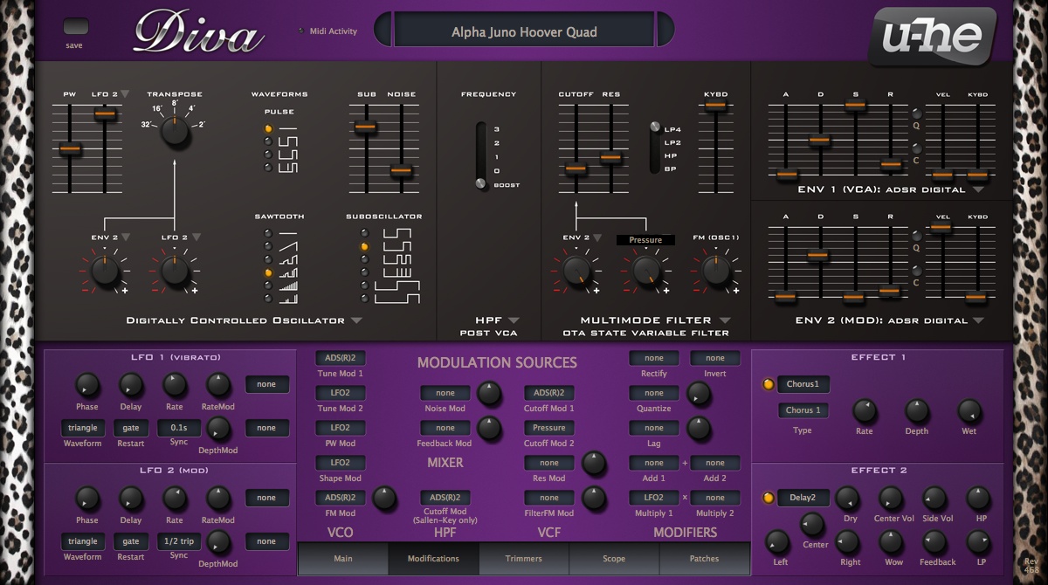Image resolution: width=1048 pixels, height=585 pixels.
Task: Open the Digitally Controlled Oscillator model dropdown
Action: (356, 320)
